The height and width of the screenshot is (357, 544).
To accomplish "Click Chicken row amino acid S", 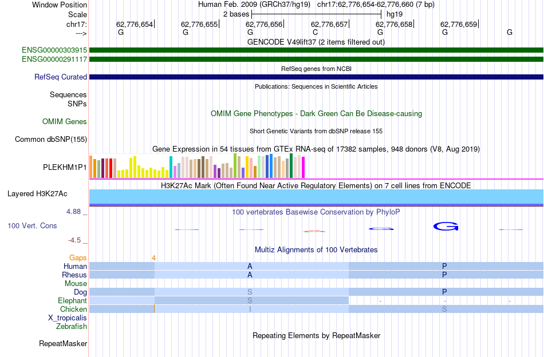I will (444, 309).
